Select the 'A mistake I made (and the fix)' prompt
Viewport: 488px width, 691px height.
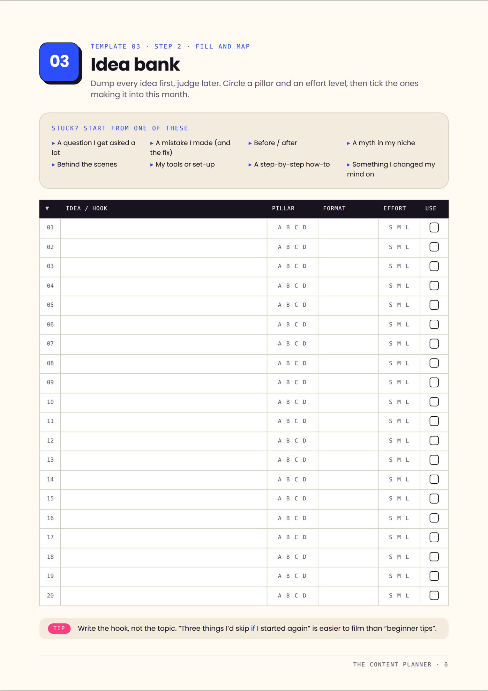[190, 148]
